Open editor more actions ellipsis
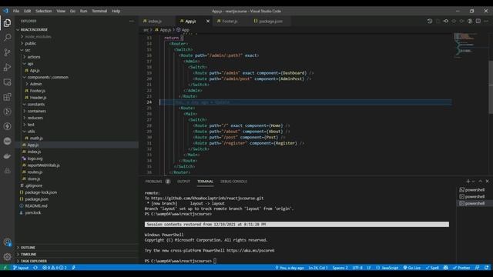Viewport: 493px width, 277px height. point(486,21)
